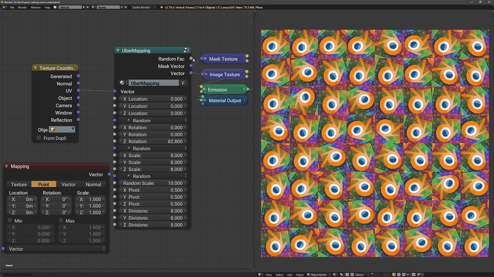The height and width of the screenshot is (277, 494).
Task: Open the viewport shading icon in 3D view header
Action: (x=335, y=275)
